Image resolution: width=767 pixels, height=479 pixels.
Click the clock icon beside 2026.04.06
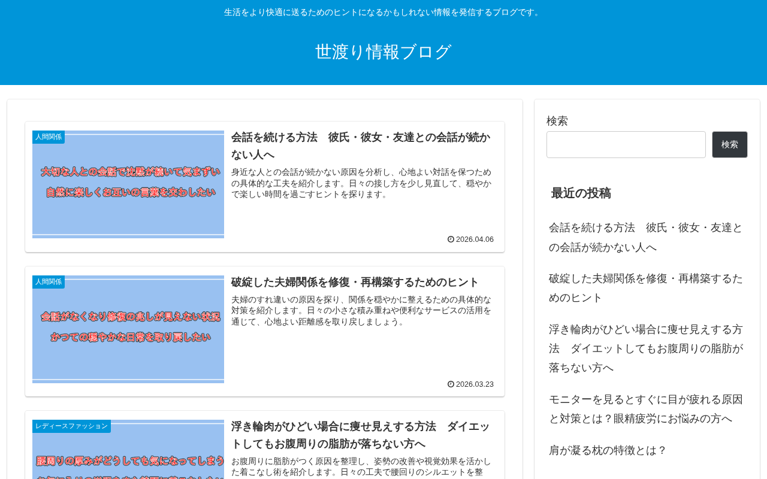tap(451, 239)
